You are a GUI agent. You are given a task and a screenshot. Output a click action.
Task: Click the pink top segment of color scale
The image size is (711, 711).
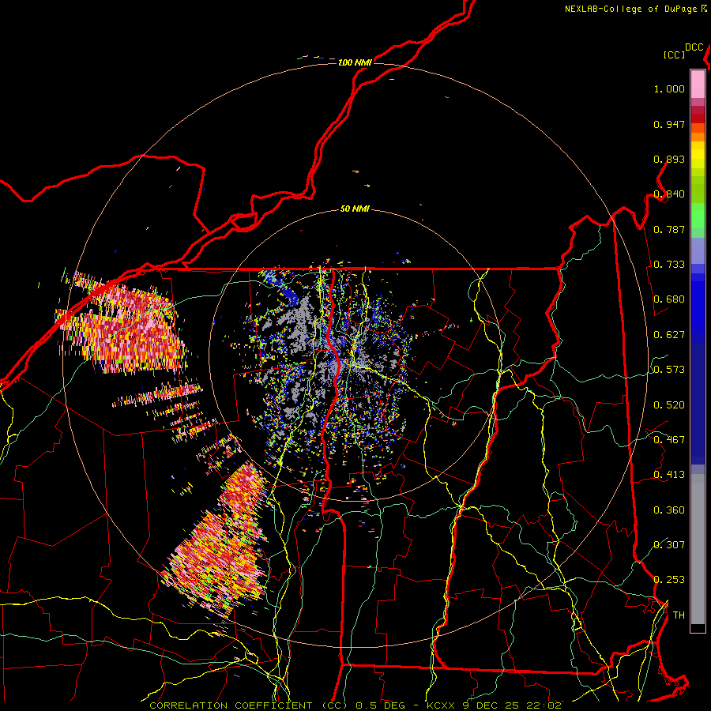click(698, 84)
